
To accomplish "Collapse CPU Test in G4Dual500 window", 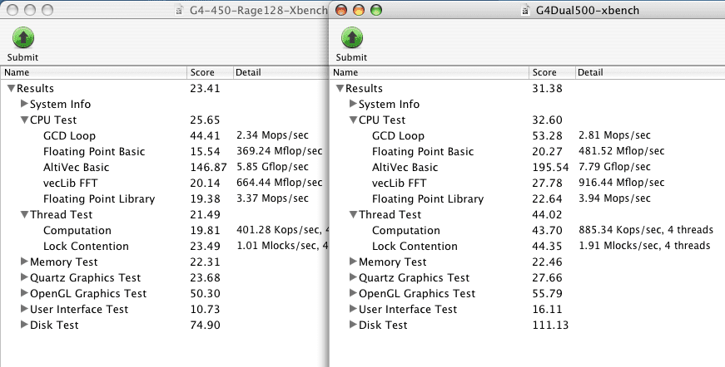I will pyautogui.click(x=353, y=120).
